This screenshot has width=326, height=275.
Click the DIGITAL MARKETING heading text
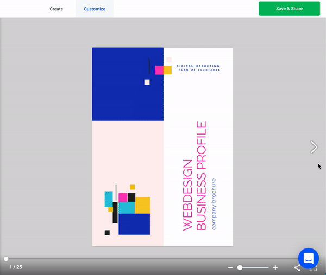coord(198,66)
